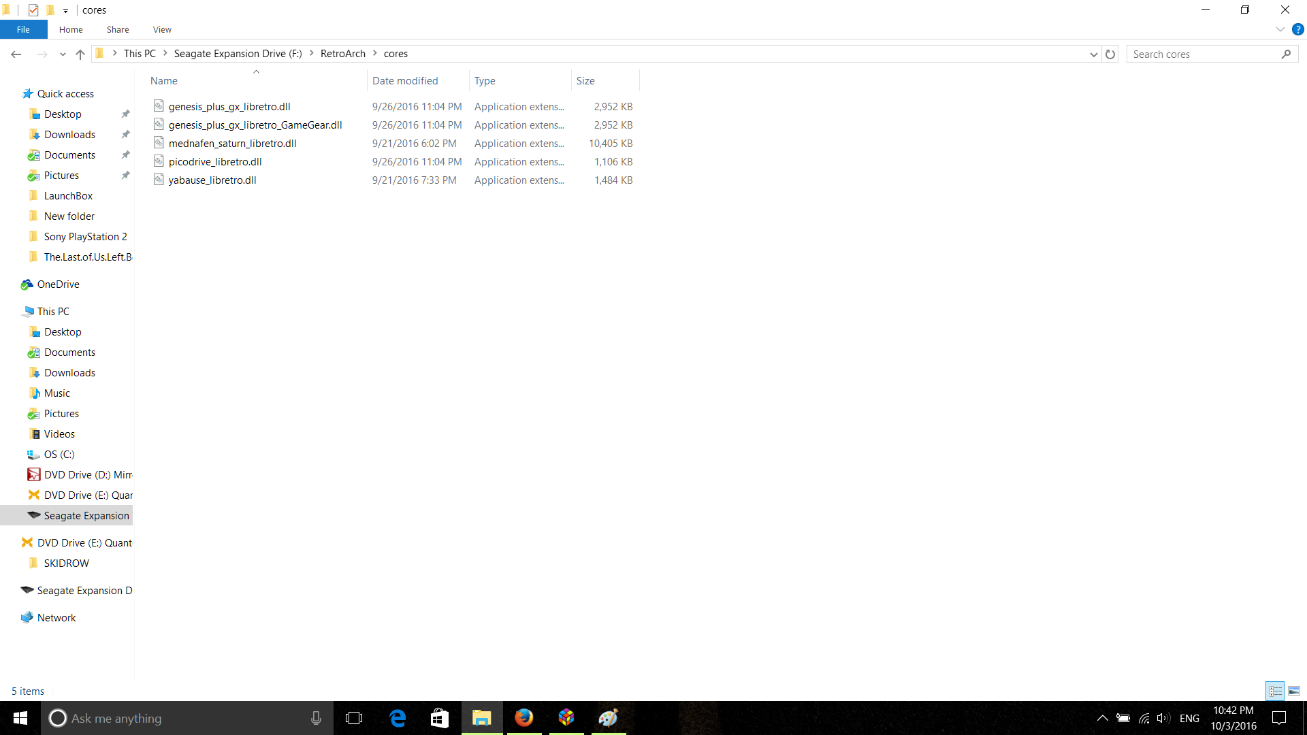The height and width of the screenshot is (735, 1307).
Task: Expand breadcrumb chevron after RetroArch
Action: [374, 53]
